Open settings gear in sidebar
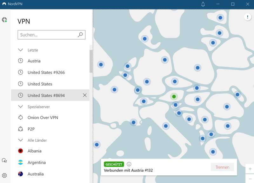 [4, 175]
